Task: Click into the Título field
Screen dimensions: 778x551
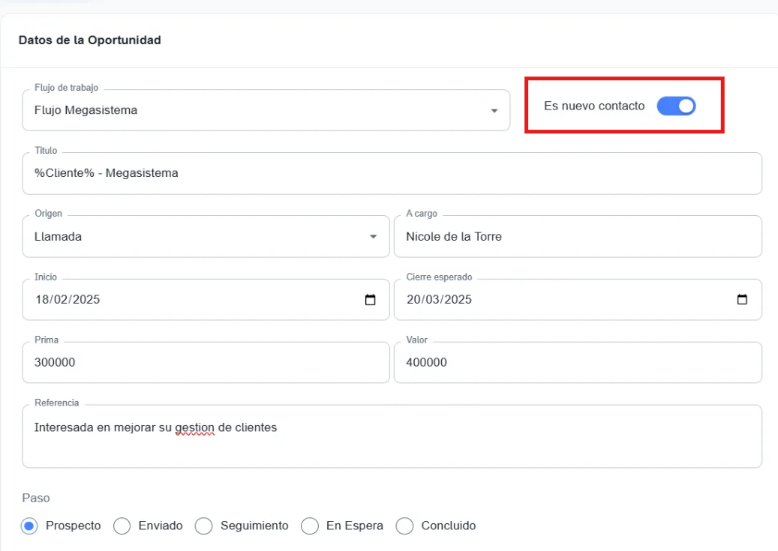Action: coord(392,174)
